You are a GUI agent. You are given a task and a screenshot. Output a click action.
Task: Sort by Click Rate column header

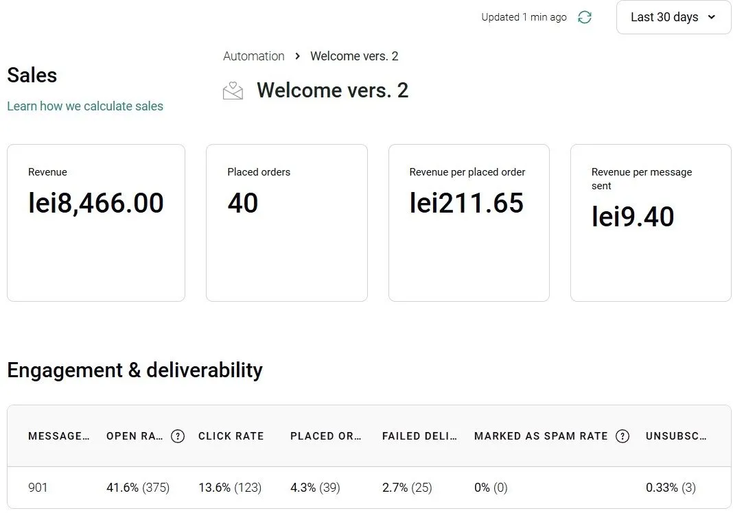coord(231,436)
